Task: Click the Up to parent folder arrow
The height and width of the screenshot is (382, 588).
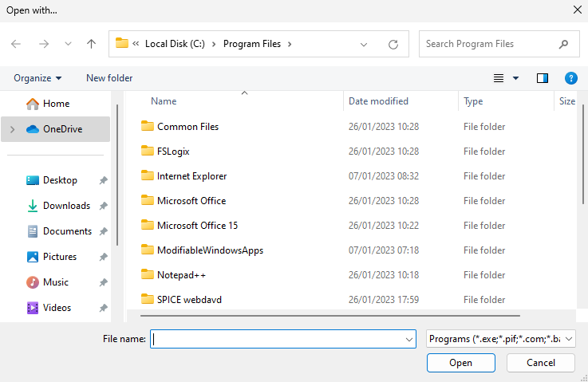Action: pos(91,45)
